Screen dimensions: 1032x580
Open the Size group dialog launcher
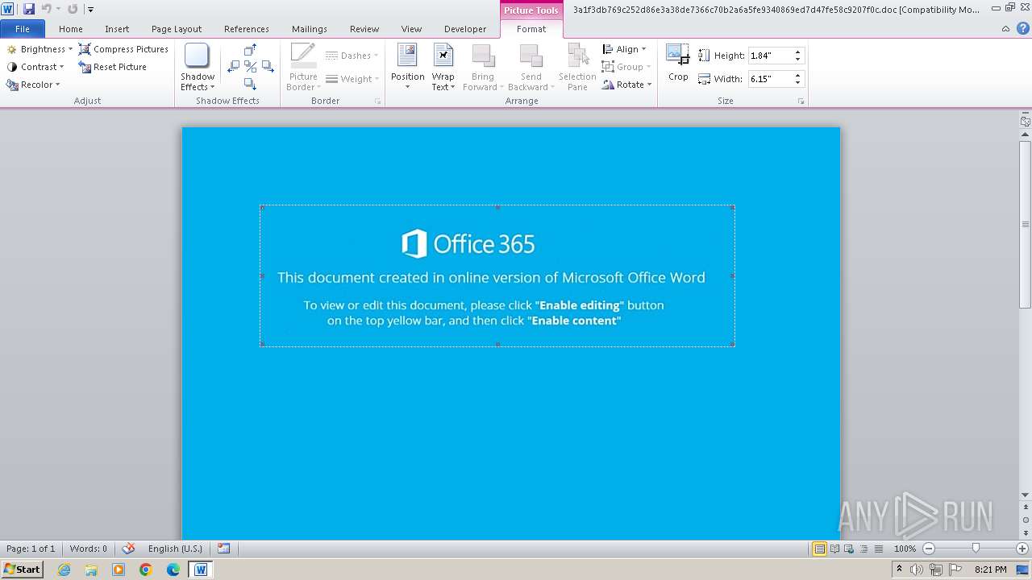click(x=801, y=101)
